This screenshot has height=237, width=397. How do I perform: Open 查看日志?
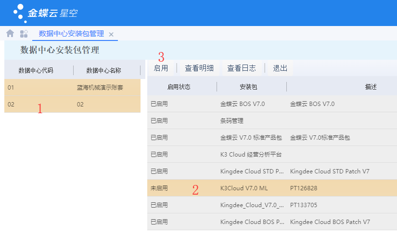(x=242, y=68)
